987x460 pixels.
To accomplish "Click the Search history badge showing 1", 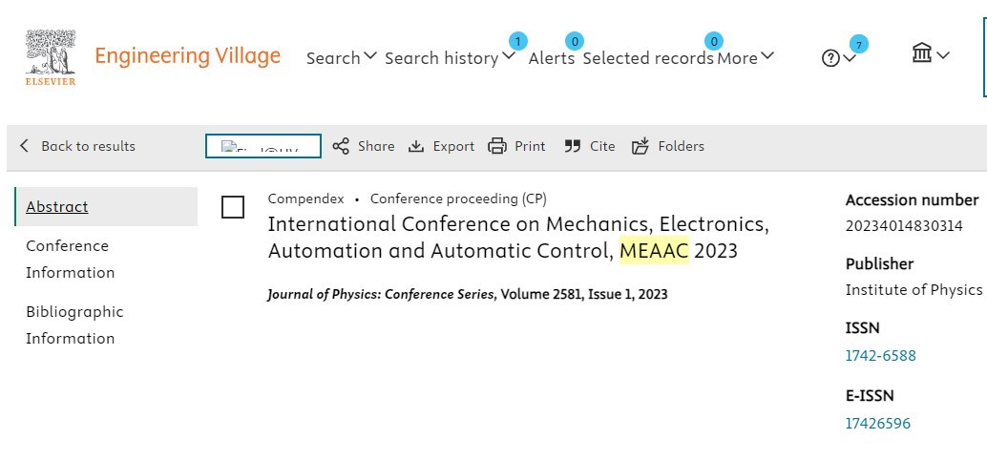I will click(x=517, y=42).
